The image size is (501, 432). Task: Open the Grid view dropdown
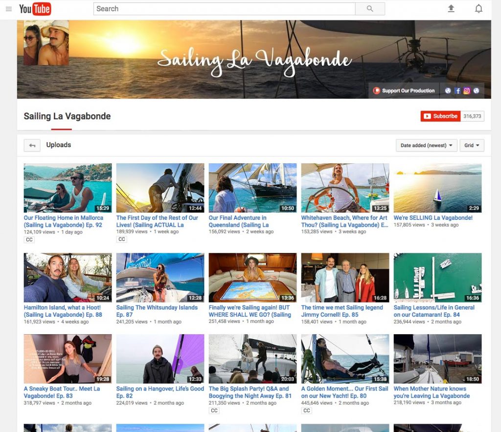point(472,146)
